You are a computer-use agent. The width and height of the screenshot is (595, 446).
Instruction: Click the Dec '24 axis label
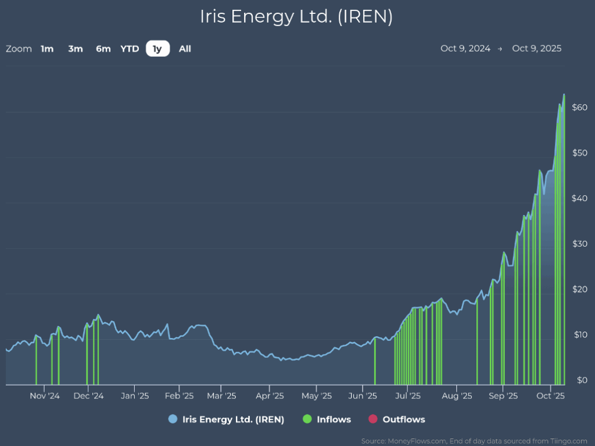88,396
